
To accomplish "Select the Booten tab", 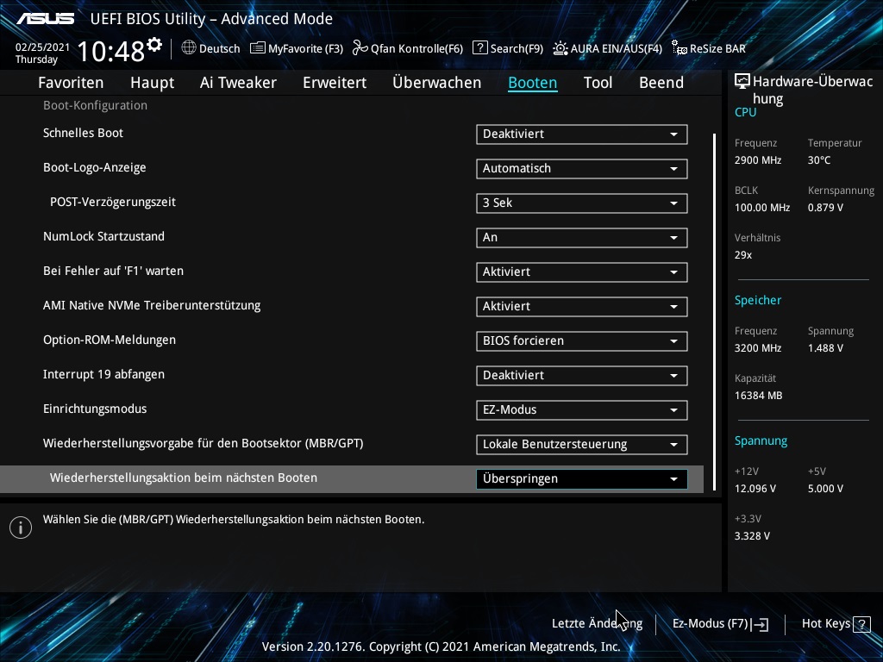I will point(533,83).
